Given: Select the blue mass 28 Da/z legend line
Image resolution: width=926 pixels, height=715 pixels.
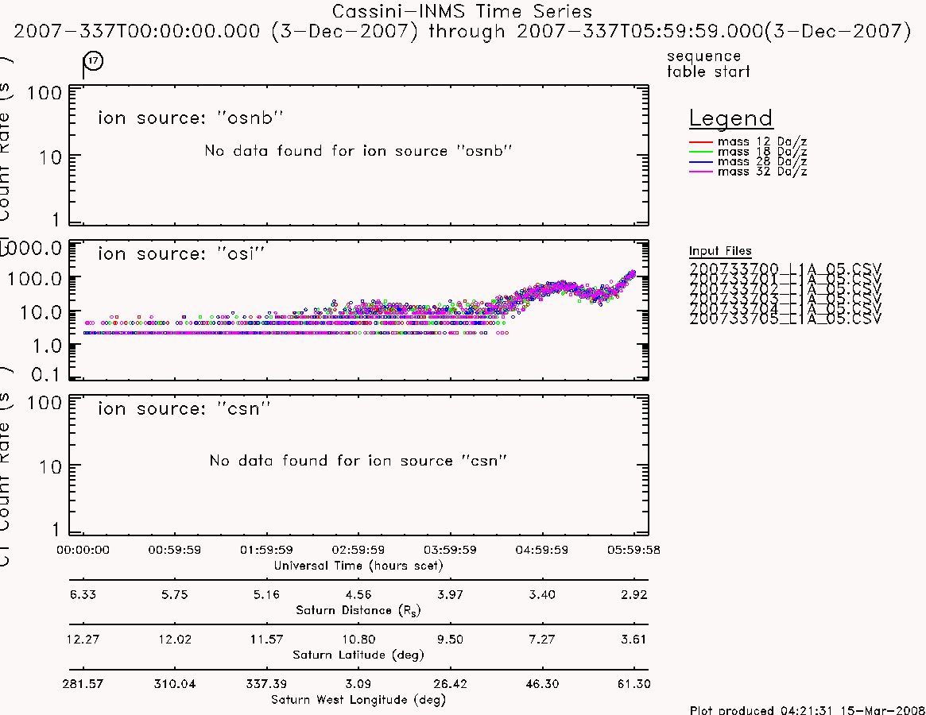Looking at the screenshot, I should (701, 162).
